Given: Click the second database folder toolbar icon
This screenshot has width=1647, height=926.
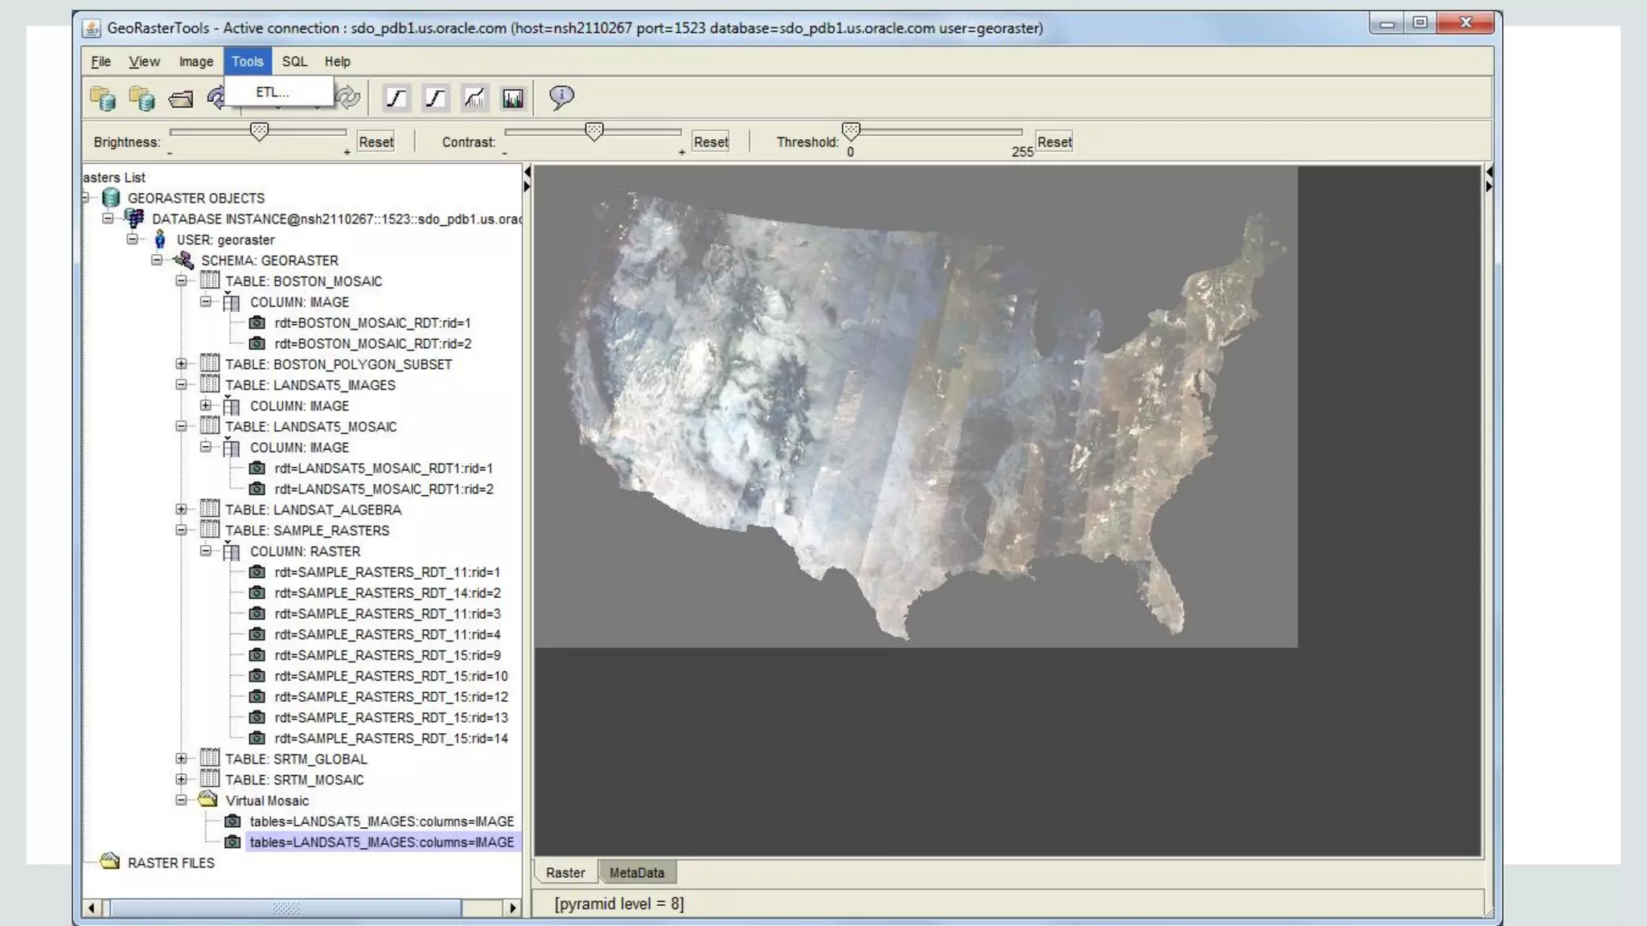Looking at the screenshot, I should coord(142,98).
